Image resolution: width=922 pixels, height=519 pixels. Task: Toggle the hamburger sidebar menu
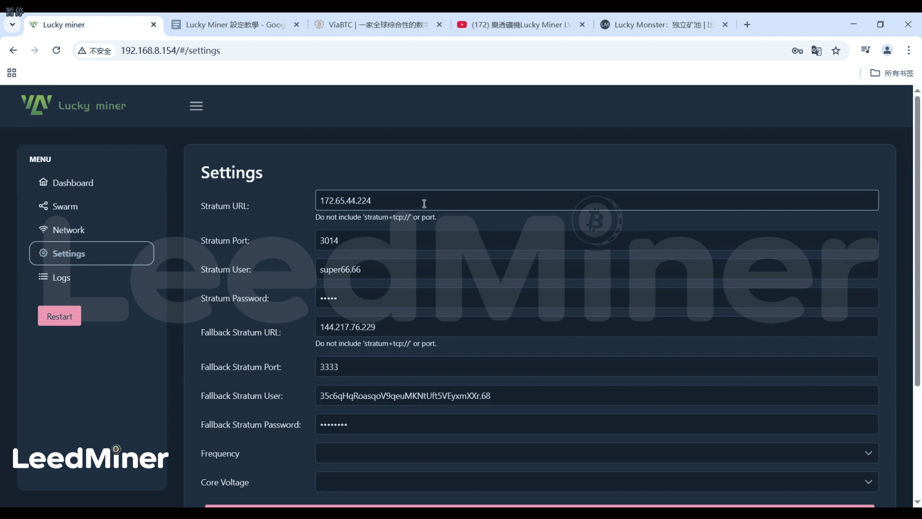(196, 106)
